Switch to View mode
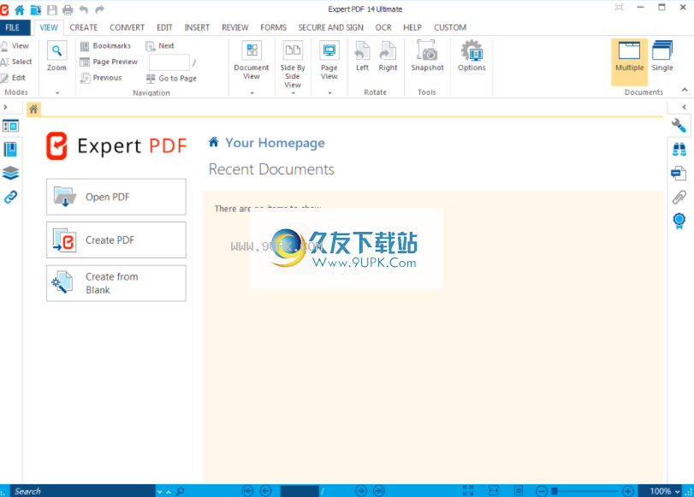Viewport: 694px width, 497px height. [15, 45]
